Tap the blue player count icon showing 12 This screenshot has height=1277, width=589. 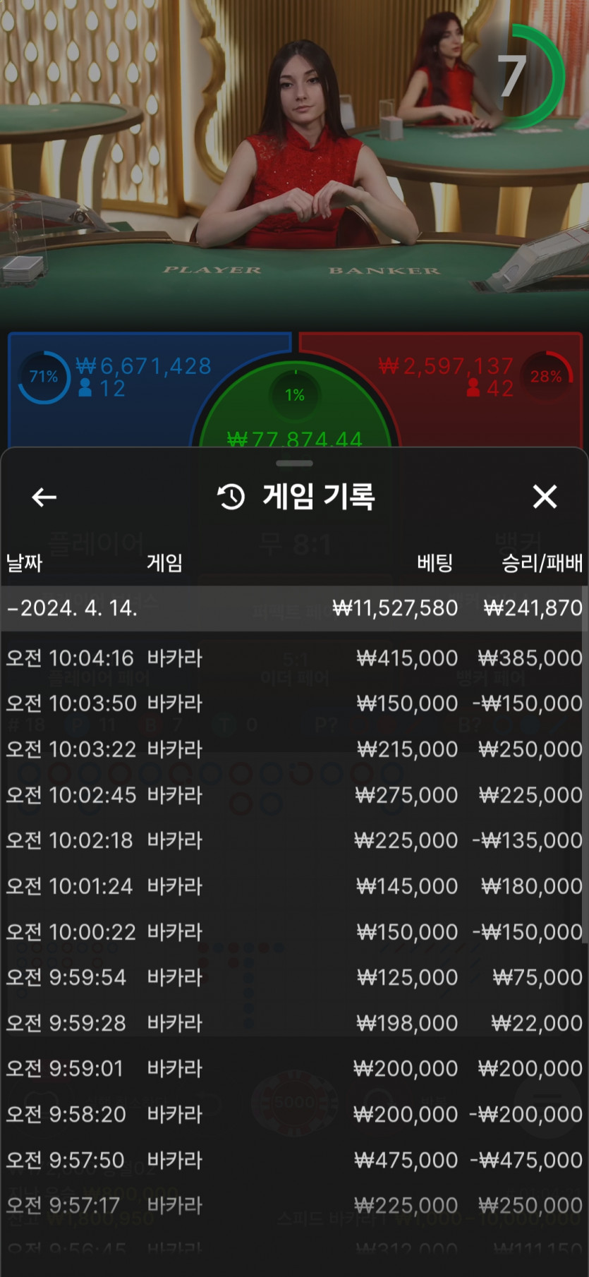coord(85,388)
